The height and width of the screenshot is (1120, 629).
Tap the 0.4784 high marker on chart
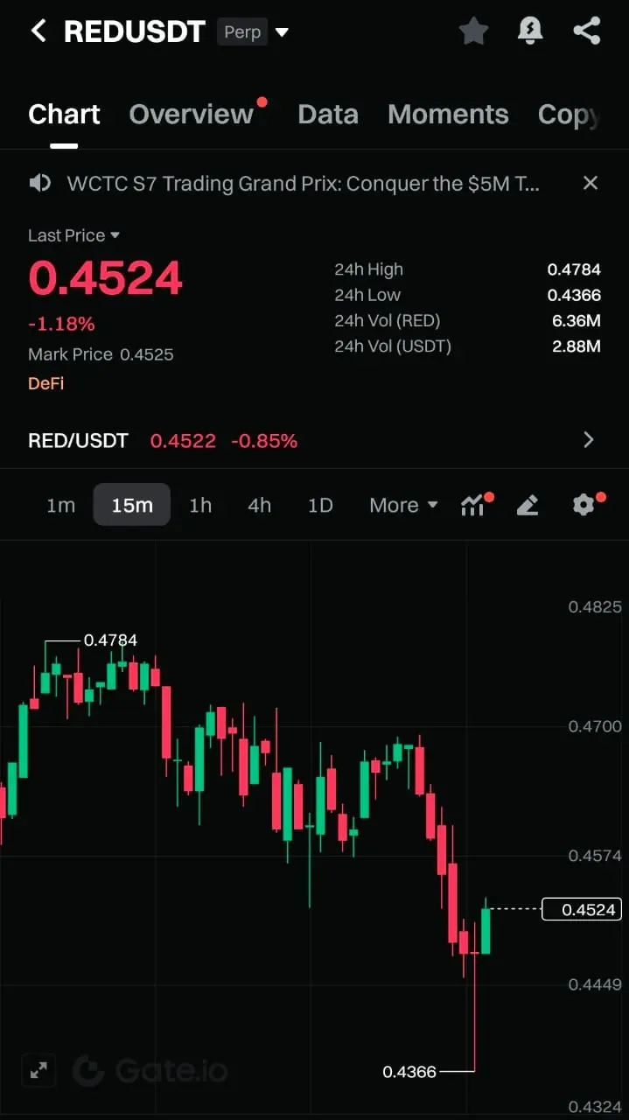(x=110, y=640)
